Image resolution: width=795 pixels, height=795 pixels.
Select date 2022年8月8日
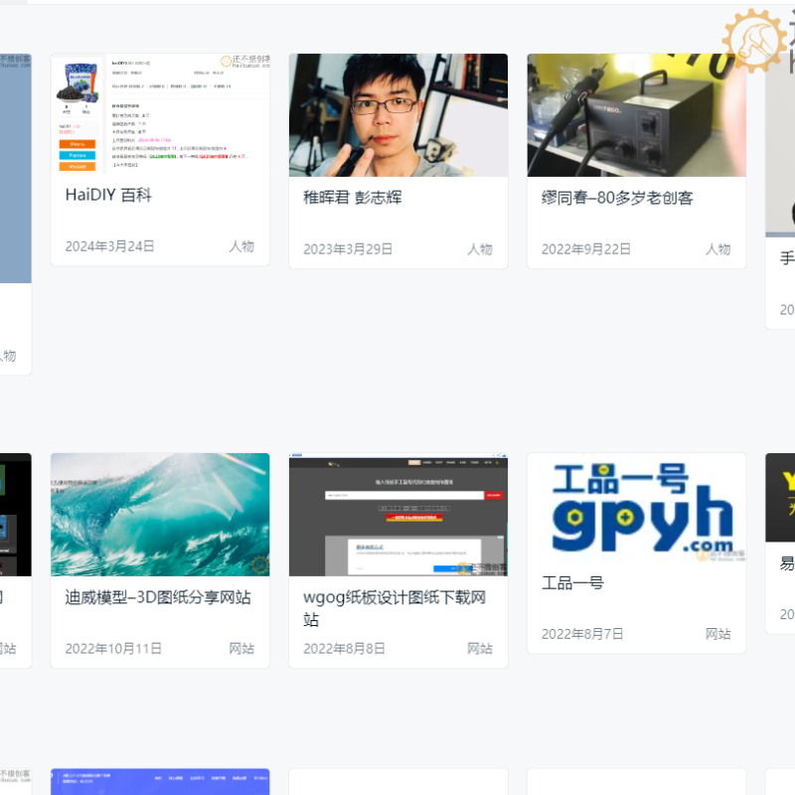coord(344,649)
